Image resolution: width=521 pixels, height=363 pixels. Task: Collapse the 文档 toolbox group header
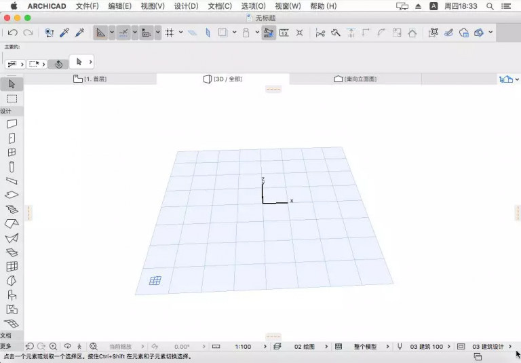pyautogui.click(x=6, y=335)
